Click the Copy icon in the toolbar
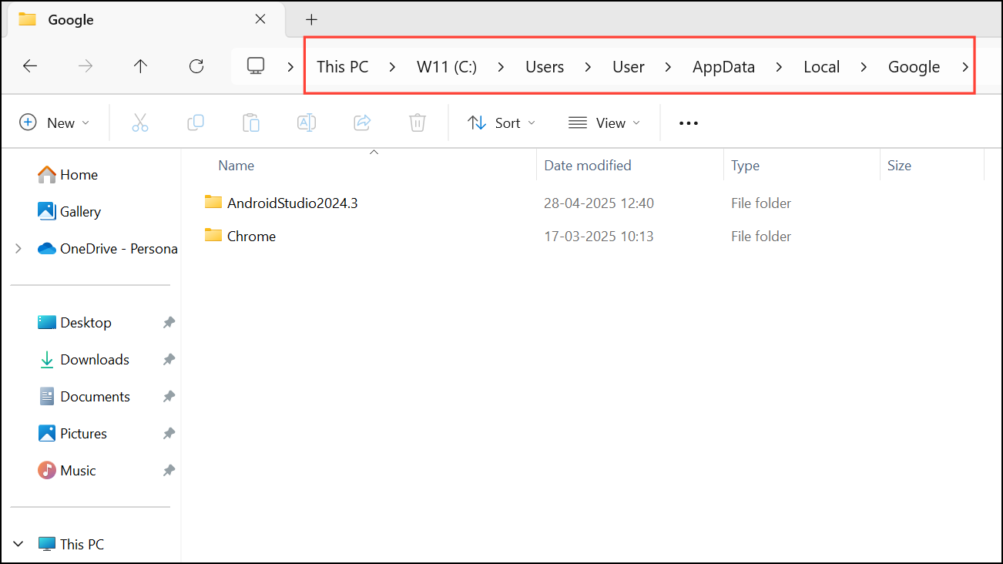Viewport: 1003px width, 564px height. (196, 123)
